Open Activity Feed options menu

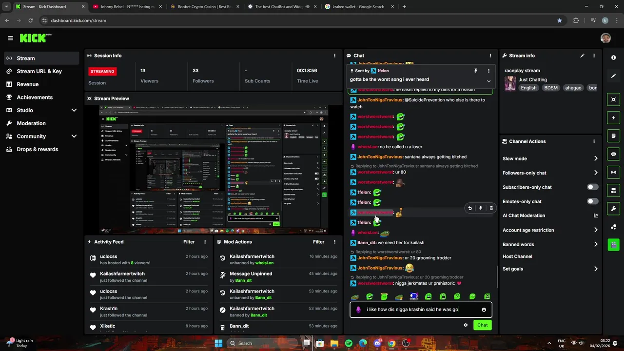click(x=205, y=242)
